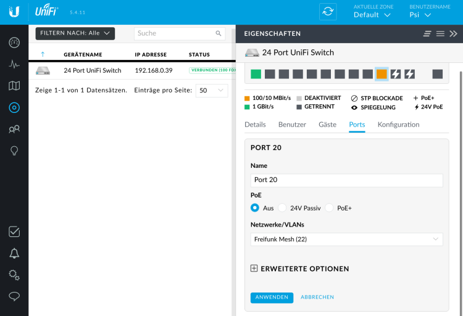463x316 pixels.
Task: Open the Clients icon in sidebar
Action: pos(14,129)
